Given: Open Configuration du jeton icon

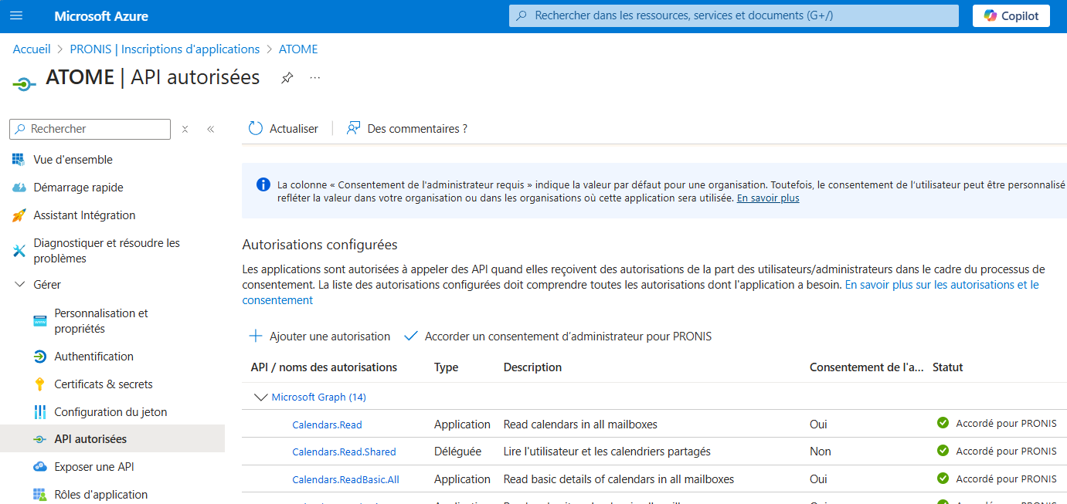Looking at the screenshot, I should click(40, 412).
